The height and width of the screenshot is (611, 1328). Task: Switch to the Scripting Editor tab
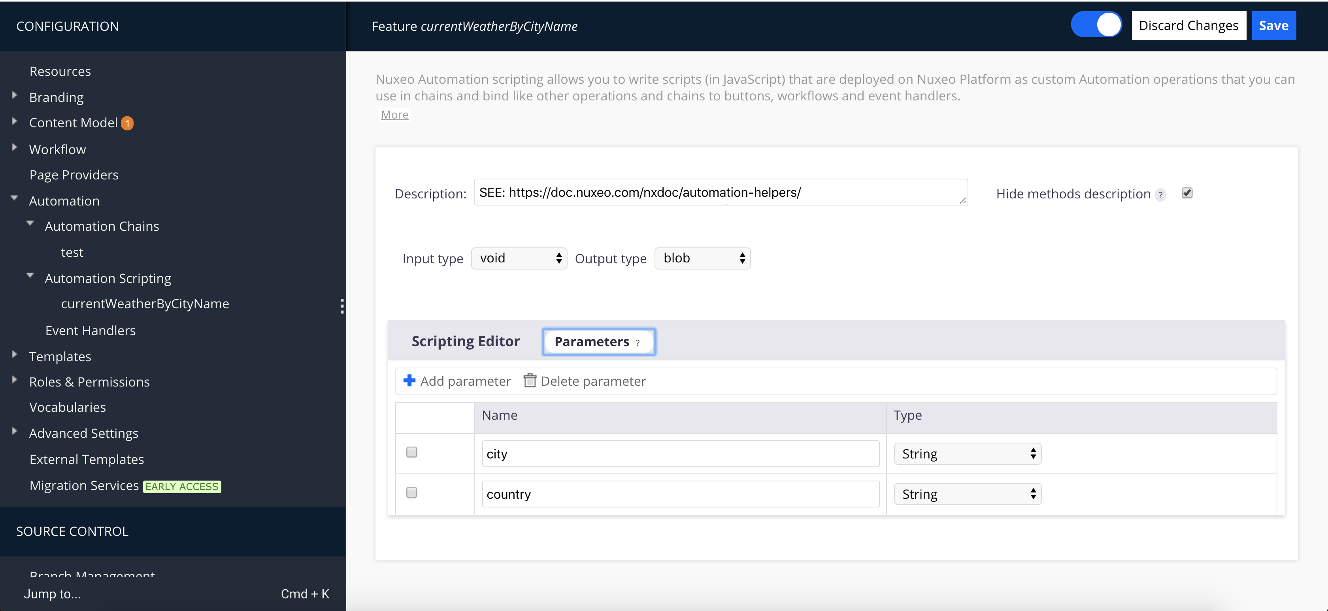point(465,341)
